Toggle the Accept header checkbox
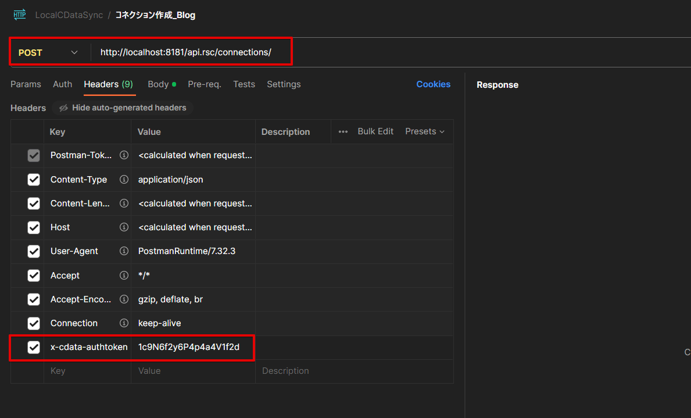This screenshot has height=418, width=691. pyautogui.click(x=34, y=276)
